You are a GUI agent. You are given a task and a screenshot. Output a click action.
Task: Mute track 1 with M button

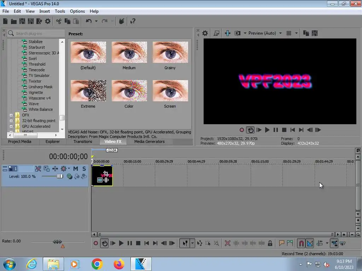(x=76, y=169)
